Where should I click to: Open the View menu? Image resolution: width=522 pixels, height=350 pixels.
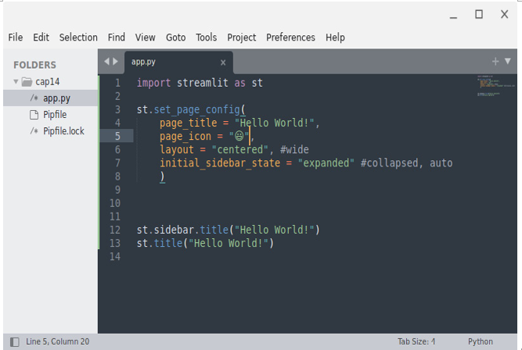pyautogui.click(x=145, y=37)
